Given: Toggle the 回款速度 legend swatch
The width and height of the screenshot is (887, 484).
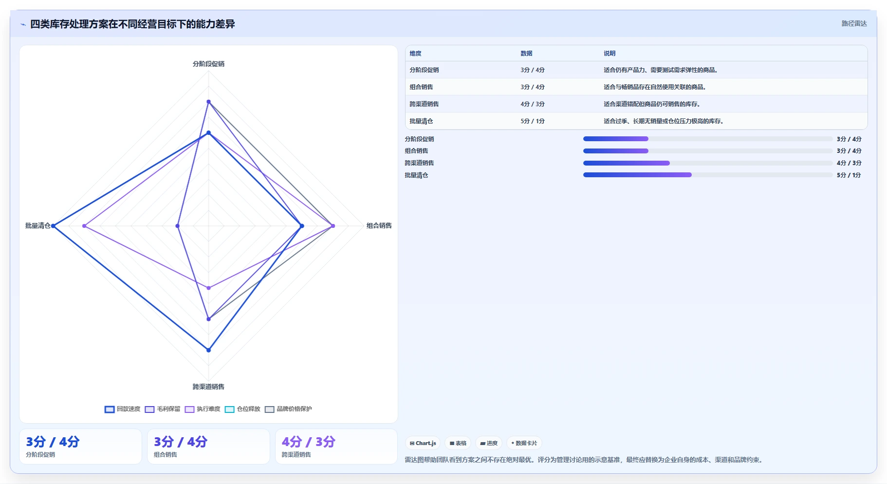Looking at the screenshot, I should pyautogui.click(x=110, y=409).
